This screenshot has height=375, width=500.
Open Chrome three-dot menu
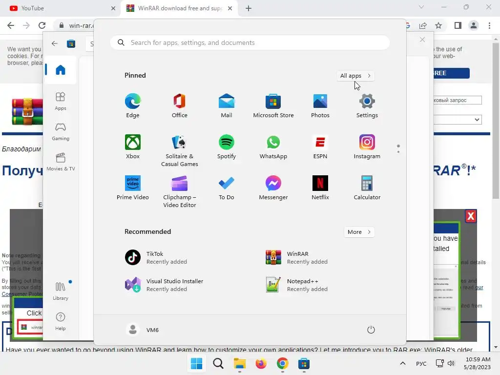489,25
